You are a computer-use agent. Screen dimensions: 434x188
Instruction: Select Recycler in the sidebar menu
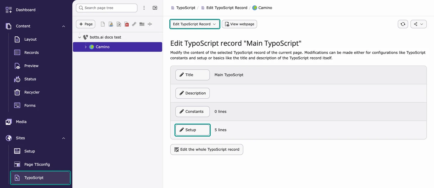(x=32, y=92)
